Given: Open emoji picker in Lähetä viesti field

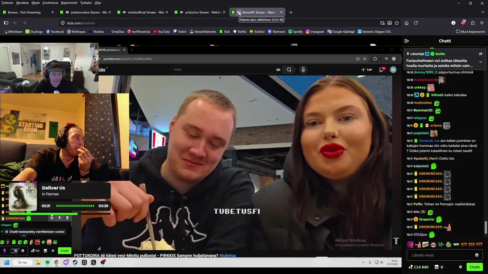Looking at the screenshot, I should [477, 255].
